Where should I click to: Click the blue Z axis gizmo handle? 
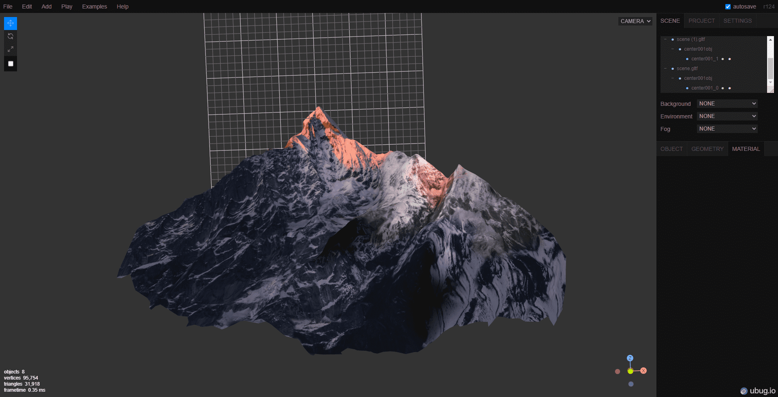coord(630,358)
